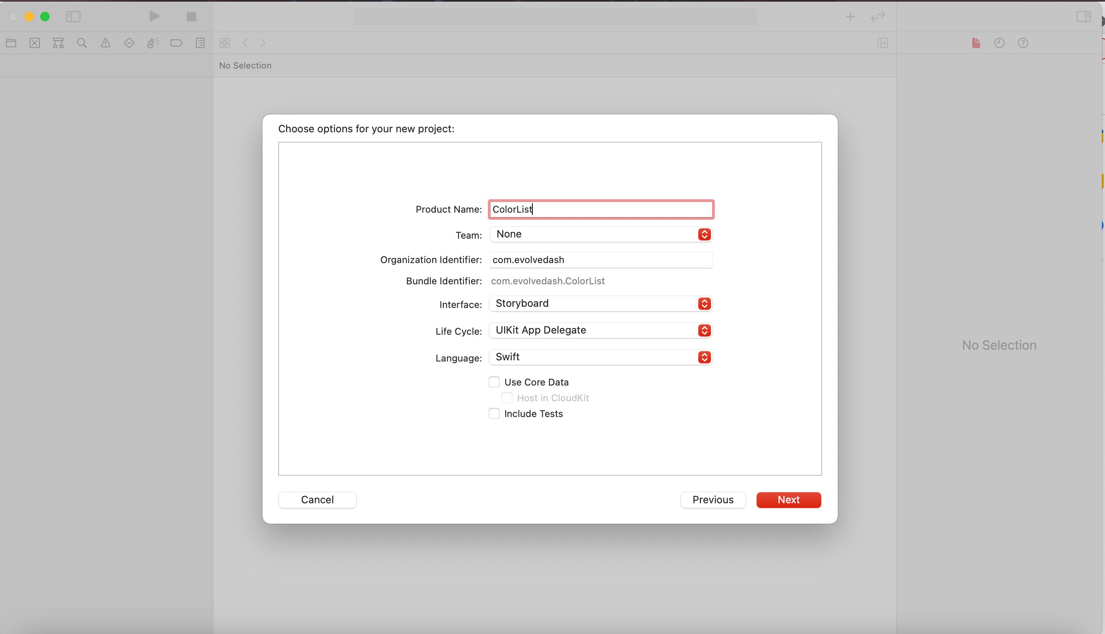This screenshot has height=634, width=1105.
Task: Show the Report navigator icon
Action: coord(200,43)
